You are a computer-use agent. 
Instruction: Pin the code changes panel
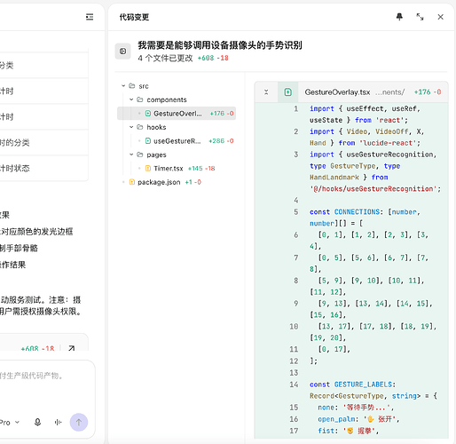(x=399, y=17)
